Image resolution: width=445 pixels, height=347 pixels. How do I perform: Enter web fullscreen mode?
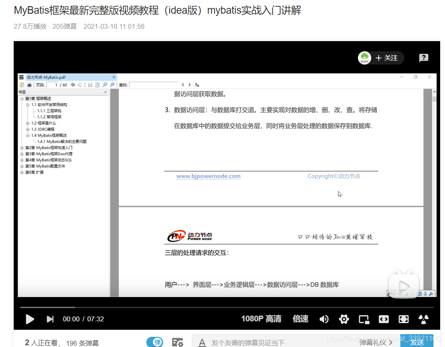click(x=403, y=319)
